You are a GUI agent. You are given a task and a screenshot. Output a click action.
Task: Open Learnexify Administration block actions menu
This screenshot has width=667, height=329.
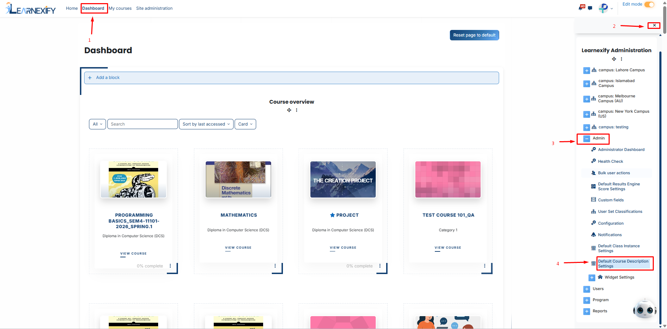coord(621,59)
